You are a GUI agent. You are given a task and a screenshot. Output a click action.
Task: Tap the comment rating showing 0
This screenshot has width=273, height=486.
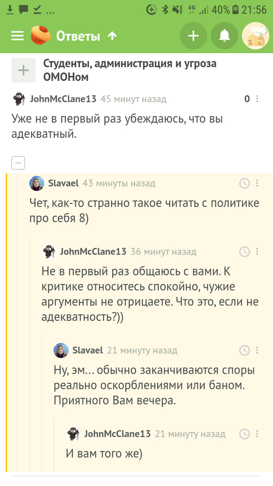click(x=247, y=99)
